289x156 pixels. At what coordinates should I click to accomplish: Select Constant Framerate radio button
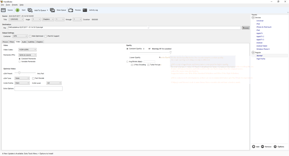click(19, 59)
